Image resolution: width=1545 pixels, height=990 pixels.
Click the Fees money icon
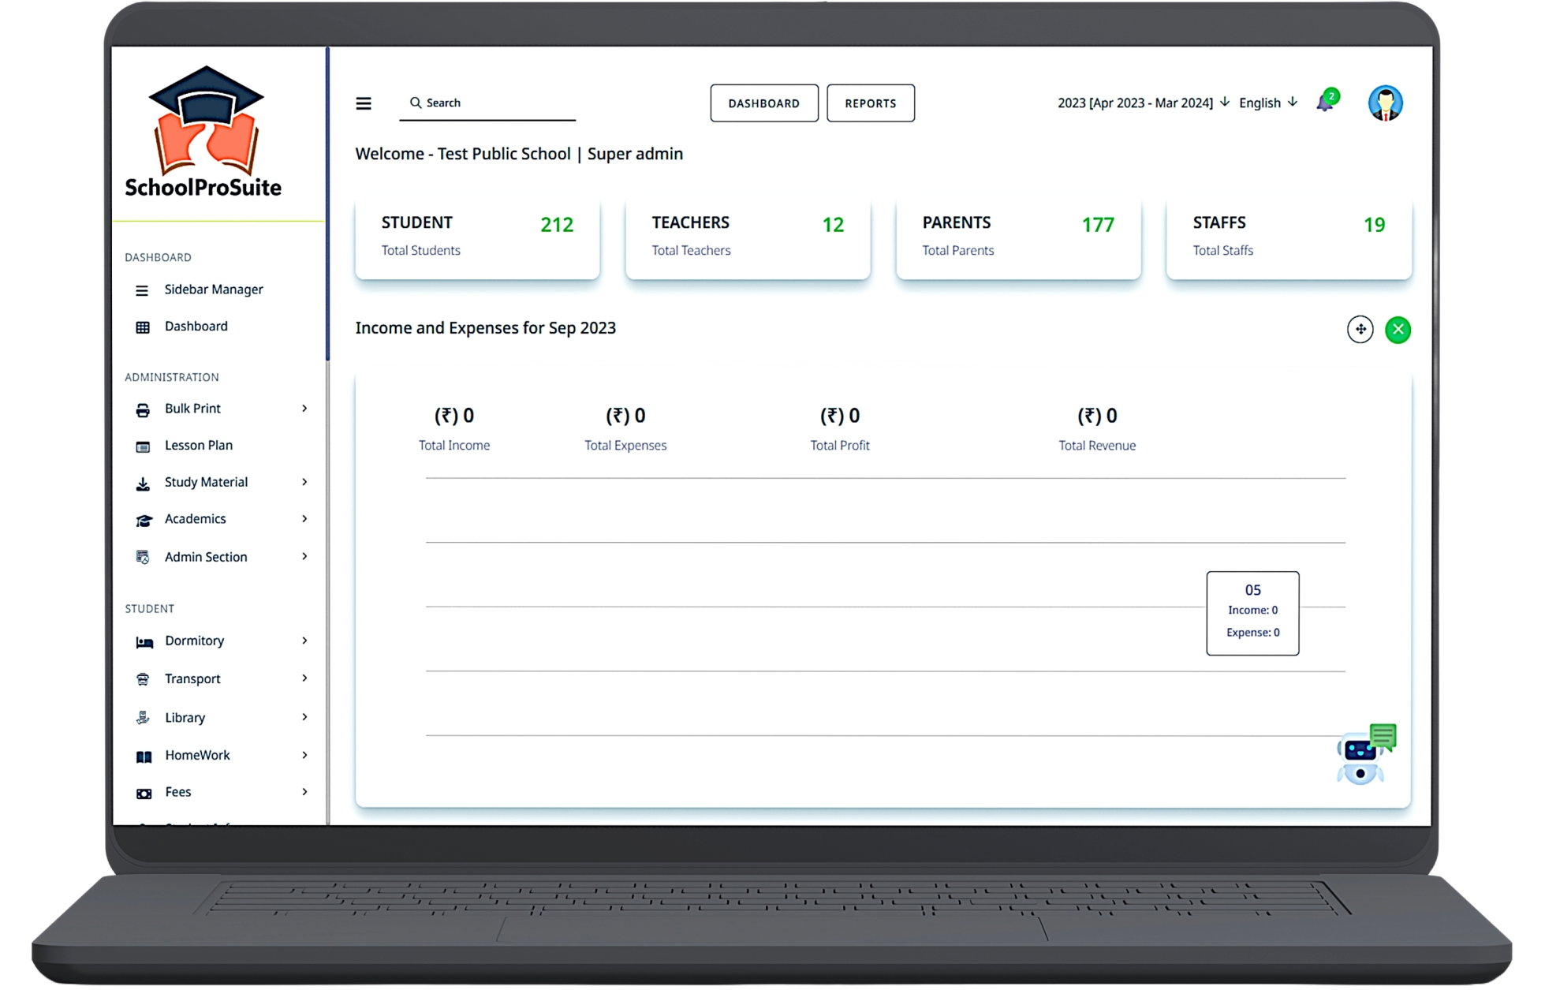[x=144, y=794]
